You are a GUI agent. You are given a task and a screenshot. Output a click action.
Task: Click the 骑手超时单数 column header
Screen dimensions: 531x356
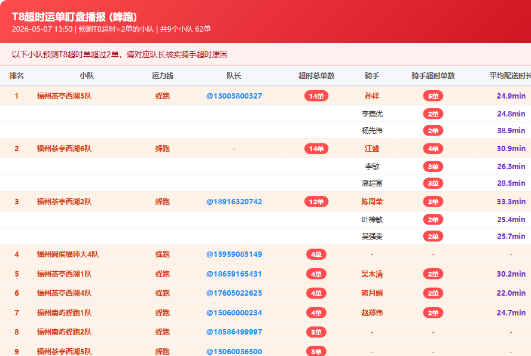click(433, 76)
